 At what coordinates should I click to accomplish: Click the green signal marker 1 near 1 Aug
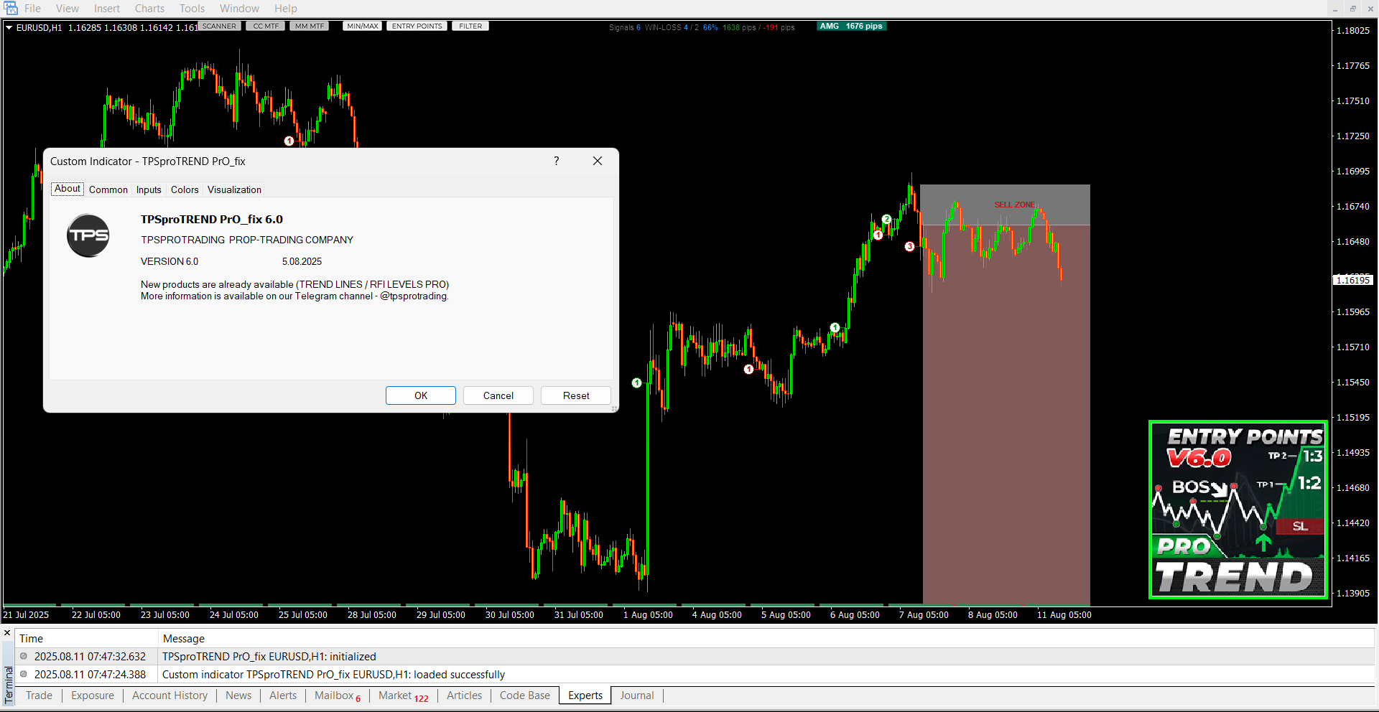tap(636, 383)
